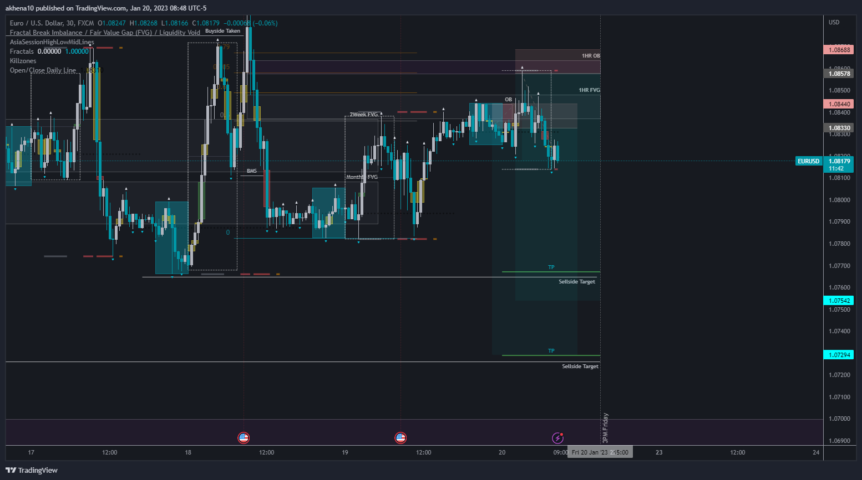Click the 1.06900 price axis tick
Screen dimensions: 862x480
pyautogui.click(x=839, y=441)
